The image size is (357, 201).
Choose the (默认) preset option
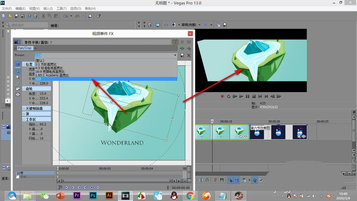coord(106,60)
